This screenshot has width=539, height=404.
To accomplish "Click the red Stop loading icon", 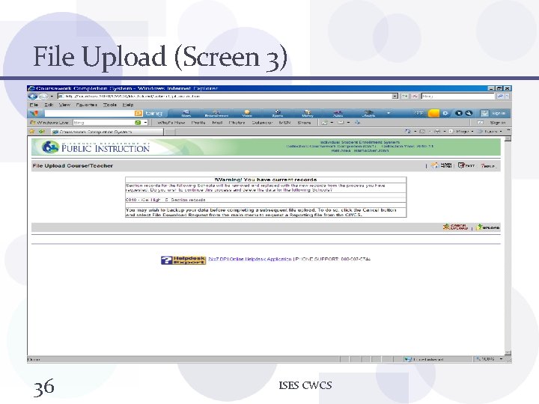I will [415, 97].
